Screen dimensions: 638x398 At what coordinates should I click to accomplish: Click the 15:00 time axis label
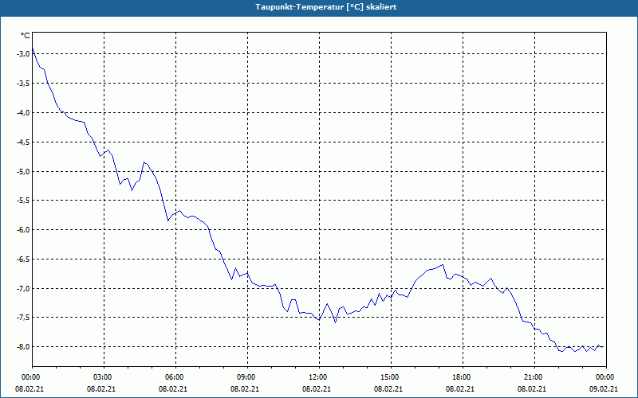click(391, 377)
